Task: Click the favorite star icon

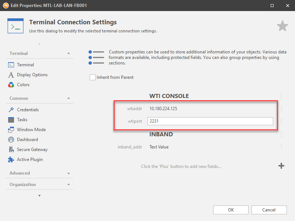Action: pyautogui.click(x=282, y=26)
